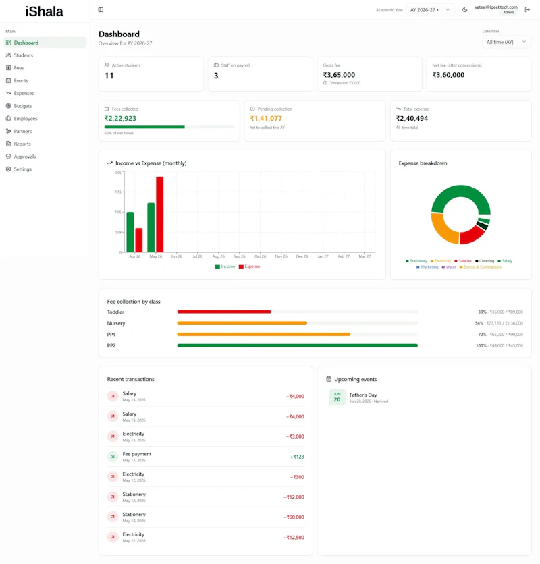This screenshot has width=540, height=564.
Task: Click the Fees collected card icon
Action: 107,109
